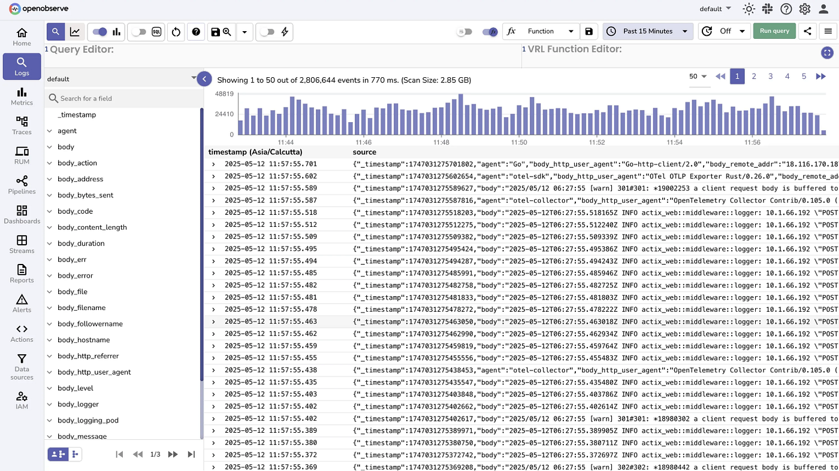Open the Past 15 Minutes time picker

[x=648, y=31]
